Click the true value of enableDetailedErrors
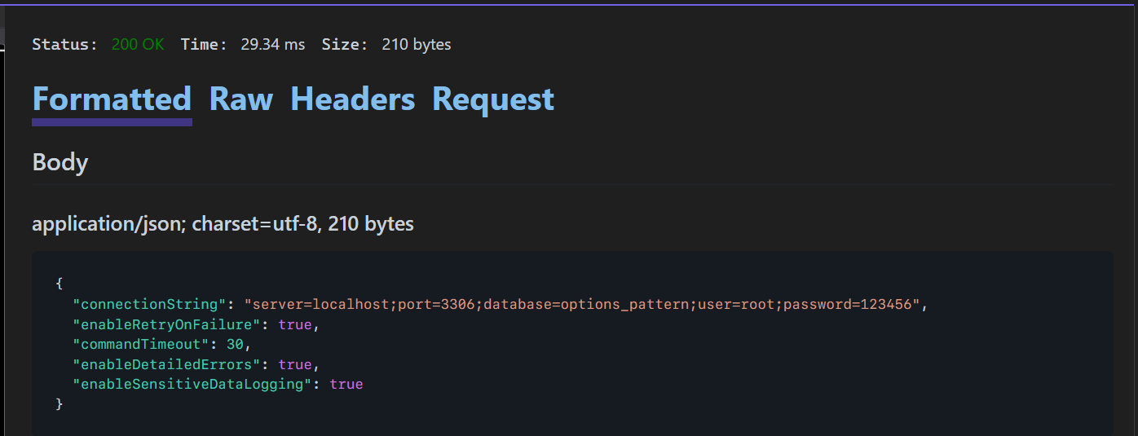 295,364
